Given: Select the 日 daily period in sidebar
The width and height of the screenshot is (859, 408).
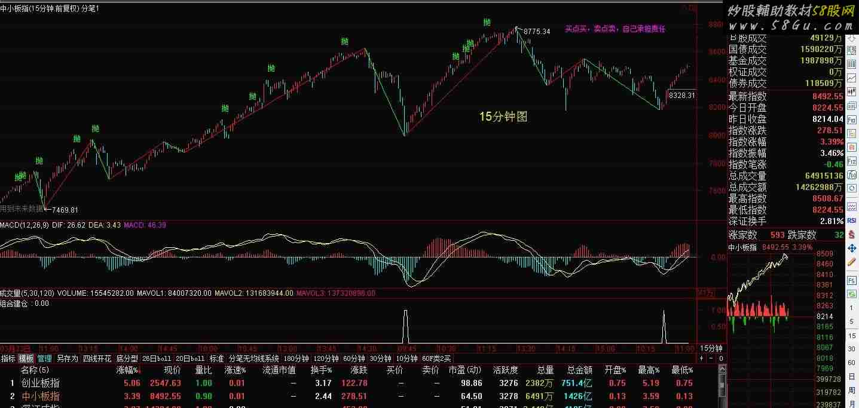Looking at the screenshot, I should pos(852,377).
